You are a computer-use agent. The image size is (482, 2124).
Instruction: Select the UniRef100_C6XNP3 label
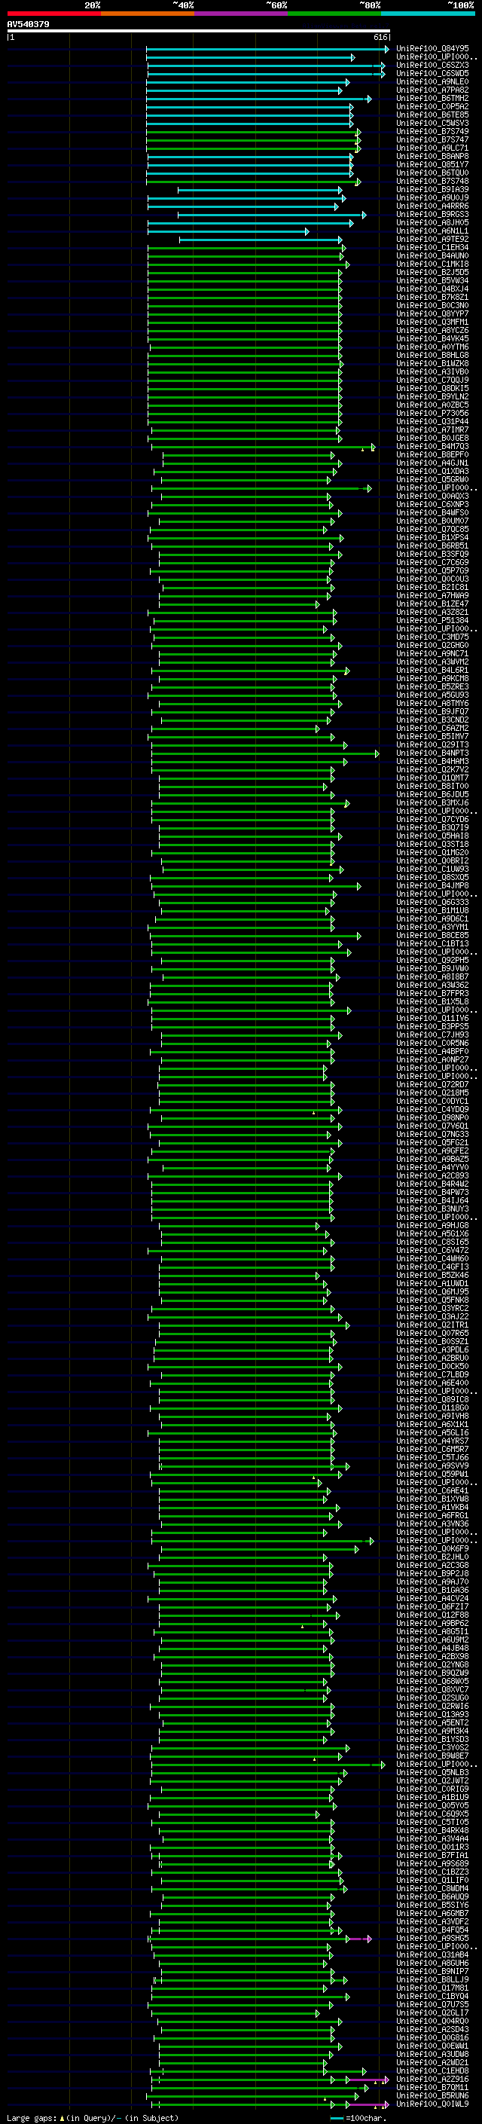(432, 505)
